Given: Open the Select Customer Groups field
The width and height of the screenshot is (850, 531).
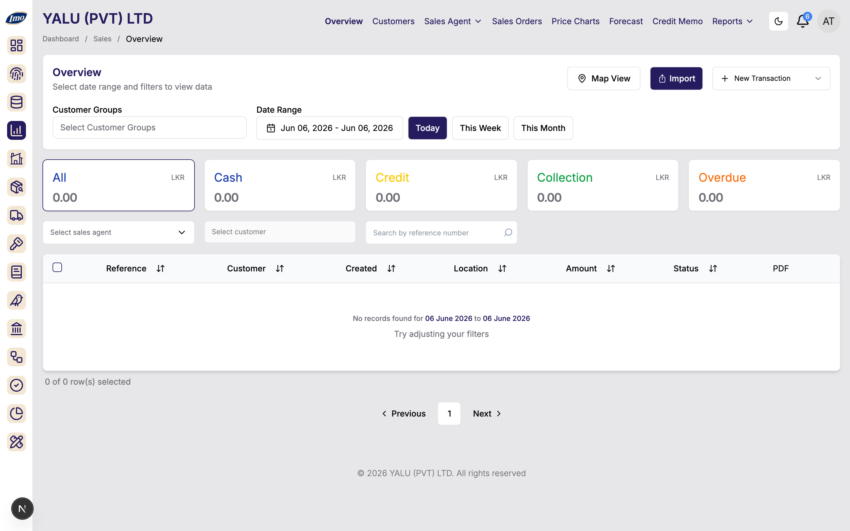Looking at the screenshot, I should point(150,127).
